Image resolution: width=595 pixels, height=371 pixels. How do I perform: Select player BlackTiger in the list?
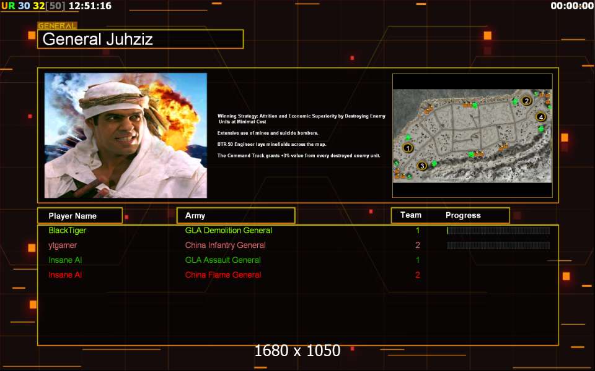point(67,230)
